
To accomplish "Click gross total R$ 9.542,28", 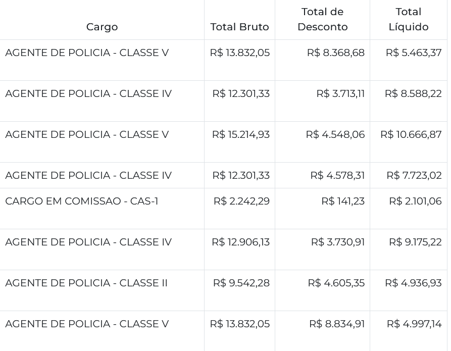I will (241, 283).
